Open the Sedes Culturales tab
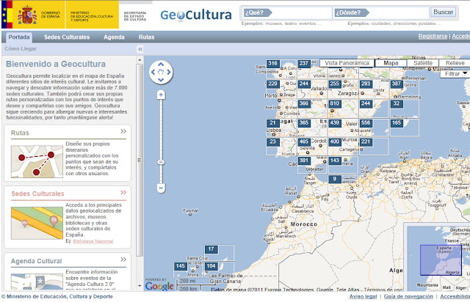This screenshot has width=470, height=302. tap(67, 37)
